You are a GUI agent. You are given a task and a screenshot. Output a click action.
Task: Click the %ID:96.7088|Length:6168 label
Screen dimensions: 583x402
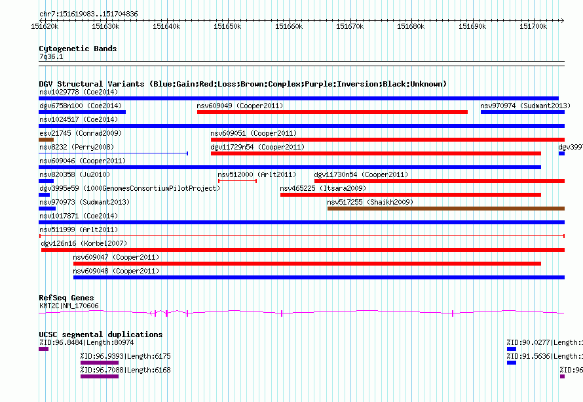pyautogui.click(x=126, y=370)
